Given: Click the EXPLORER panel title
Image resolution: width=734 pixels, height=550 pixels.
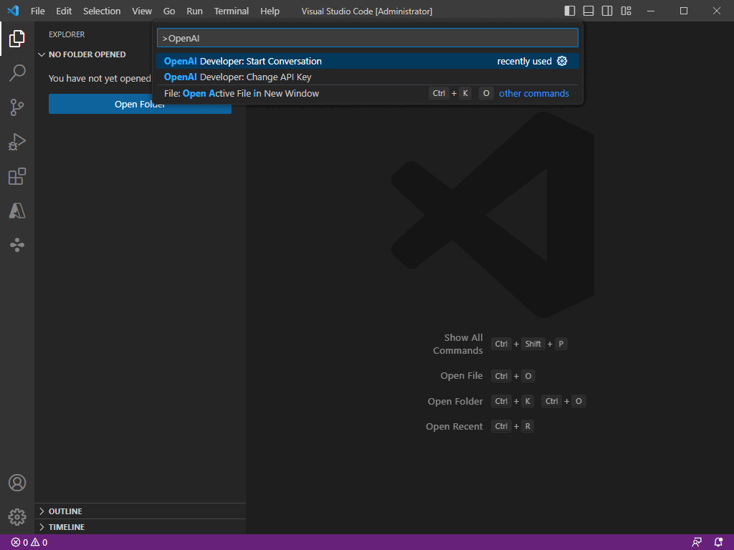Looking at the screenshot, I should pyautogui.click(x=67, y=34).
